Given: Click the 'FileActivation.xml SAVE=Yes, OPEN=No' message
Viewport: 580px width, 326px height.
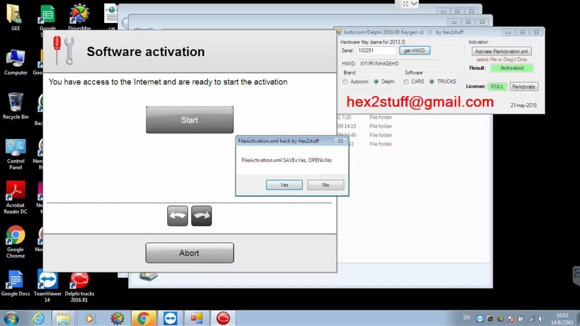Looking at the screenshot, I should click(x=286, y=160).
